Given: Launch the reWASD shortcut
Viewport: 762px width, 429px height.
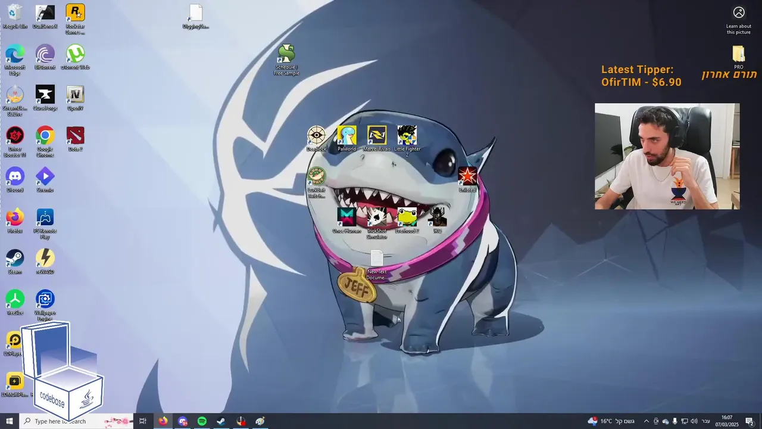Looking at the screenshot, I should [45, 262].
